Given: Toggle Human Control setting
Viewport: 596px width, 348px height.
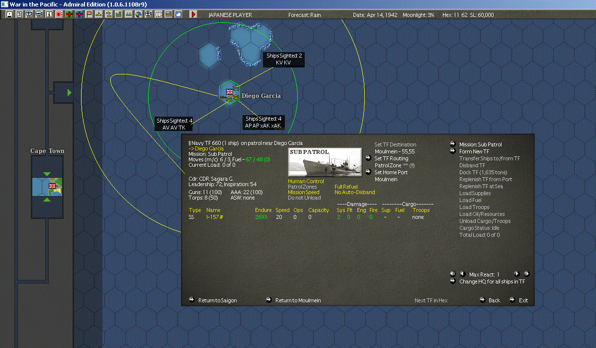Looking at the screenshot, I should [306, 181].
